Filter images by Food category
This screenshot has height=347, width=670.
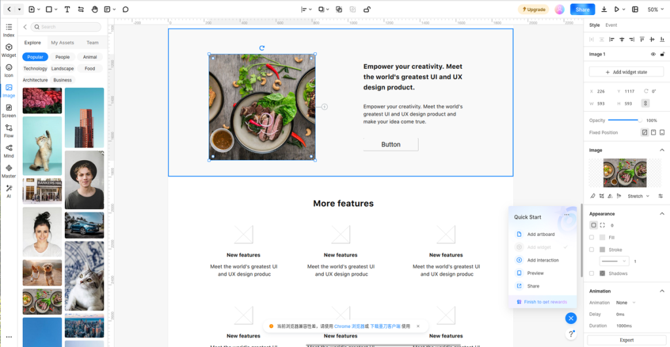[90, 69]
